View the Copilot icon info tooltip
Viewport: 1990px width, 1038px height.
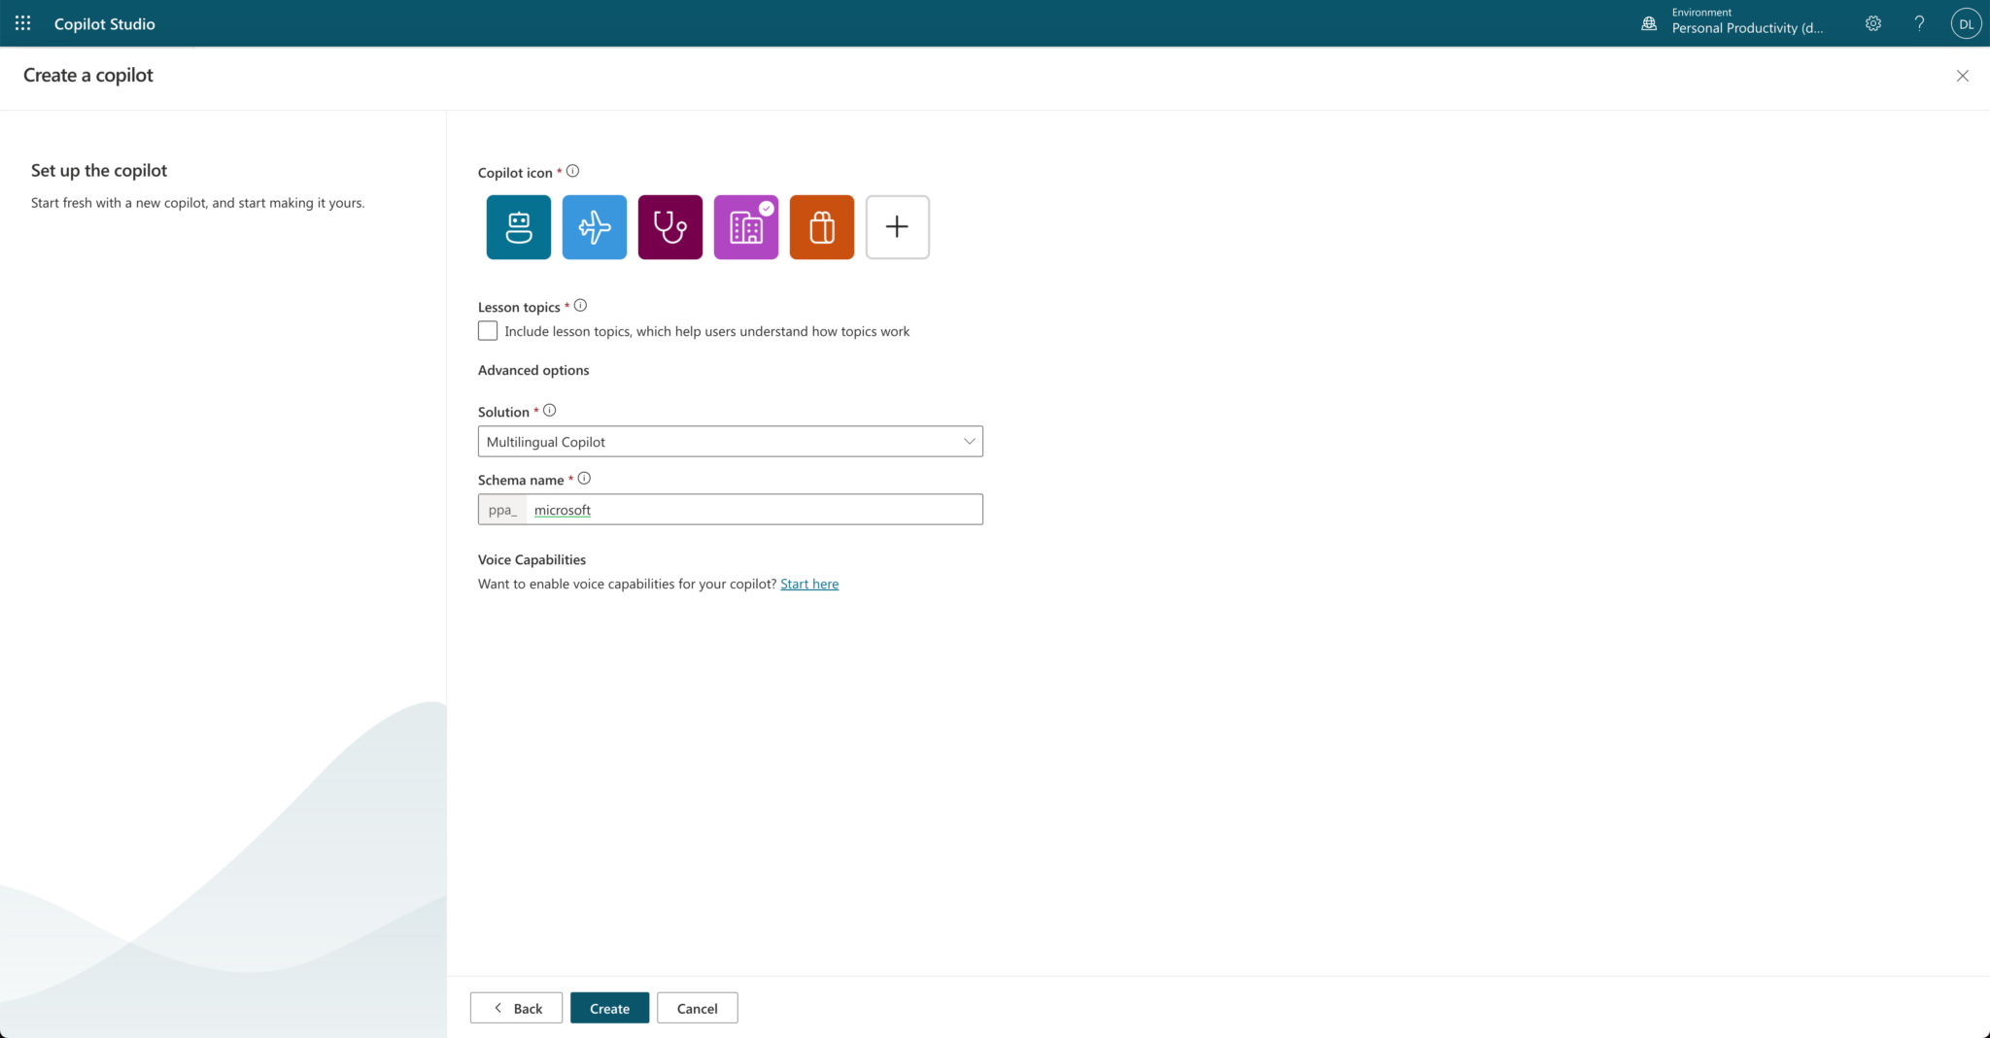pos(573,170)
